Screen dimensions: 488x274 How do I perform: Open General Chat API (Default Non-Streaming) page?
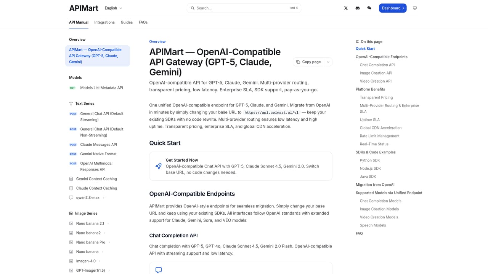[98, 132]
